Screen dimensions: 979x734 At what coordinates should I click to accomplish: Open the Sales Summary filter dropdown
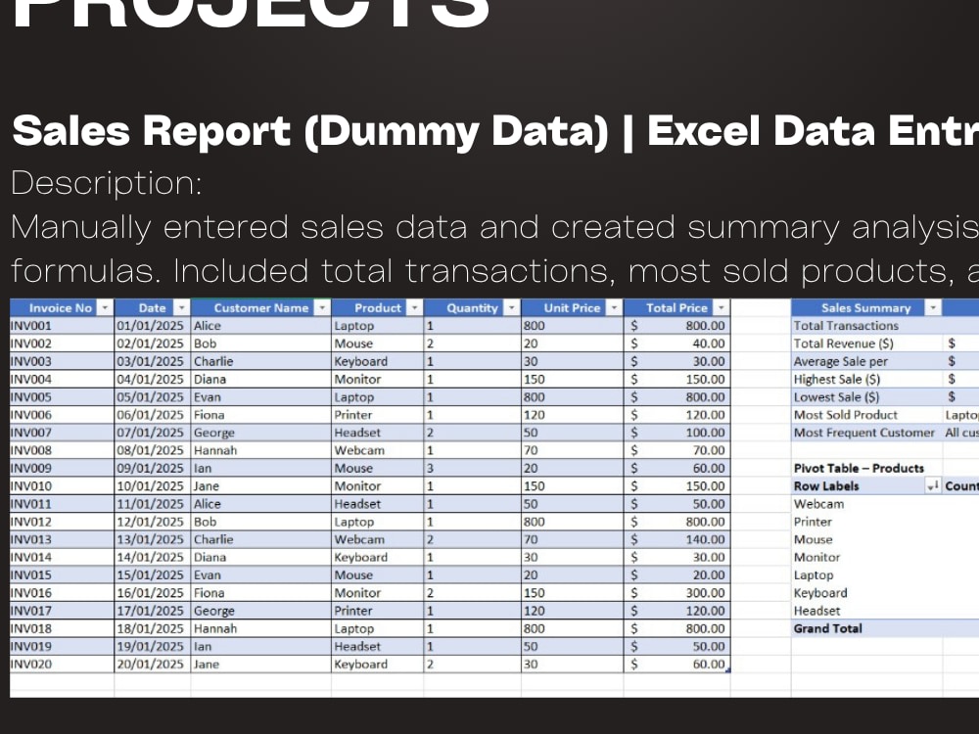[933, 307]
